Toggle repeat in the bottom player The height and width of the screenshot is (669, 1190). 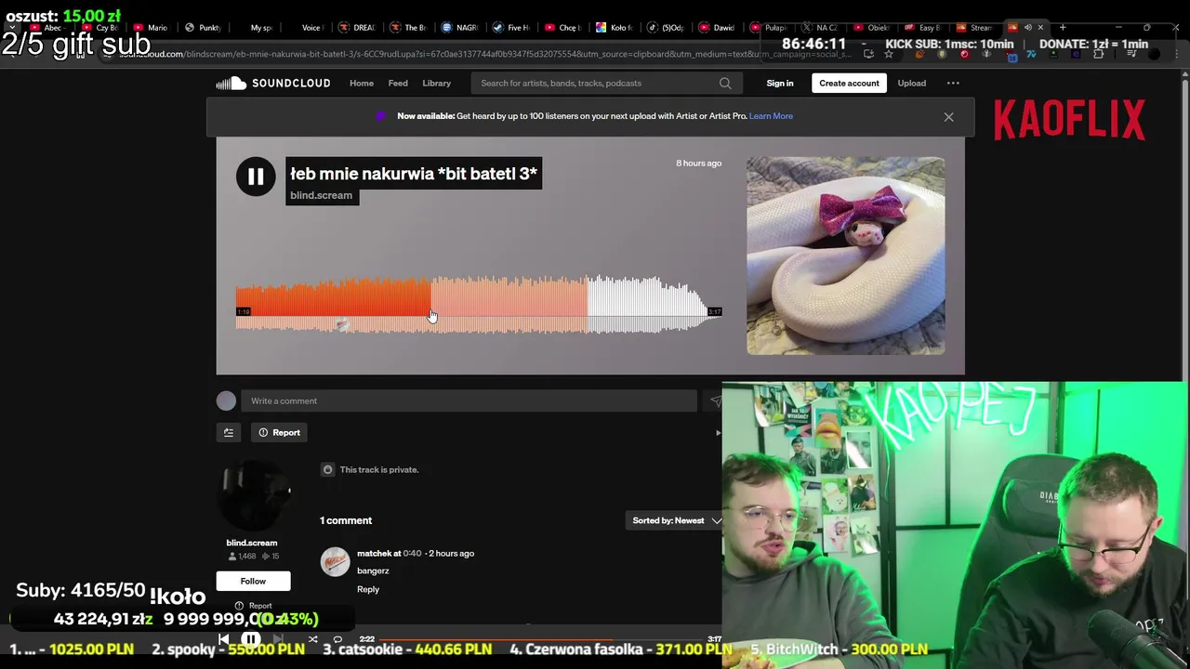[x=337, y=639]
